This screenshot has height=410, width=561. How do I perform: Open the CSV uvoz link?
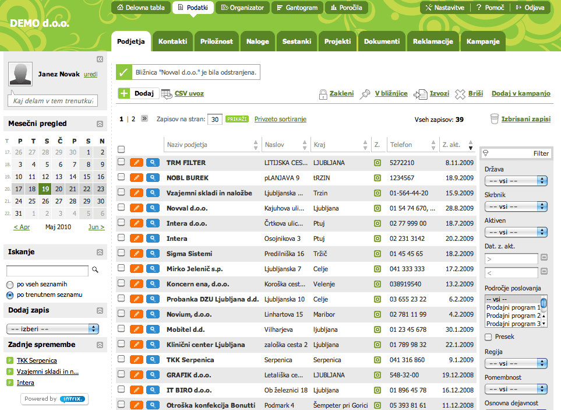[189, 93]
